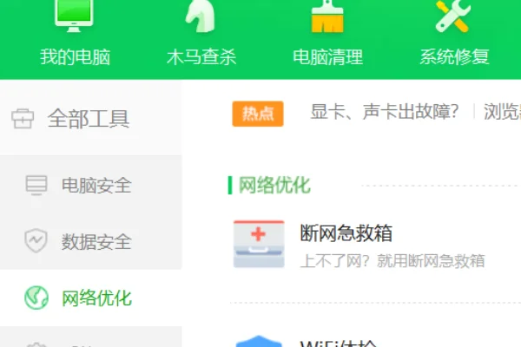
Task: Switch to 系统修复 tab label
Action: coord(454,56)
